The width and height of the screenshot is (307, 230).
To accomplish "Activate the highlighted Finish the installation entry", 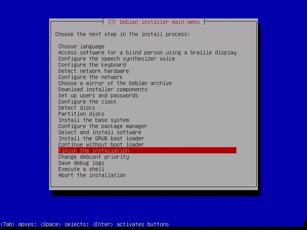I will pos(147,150).
